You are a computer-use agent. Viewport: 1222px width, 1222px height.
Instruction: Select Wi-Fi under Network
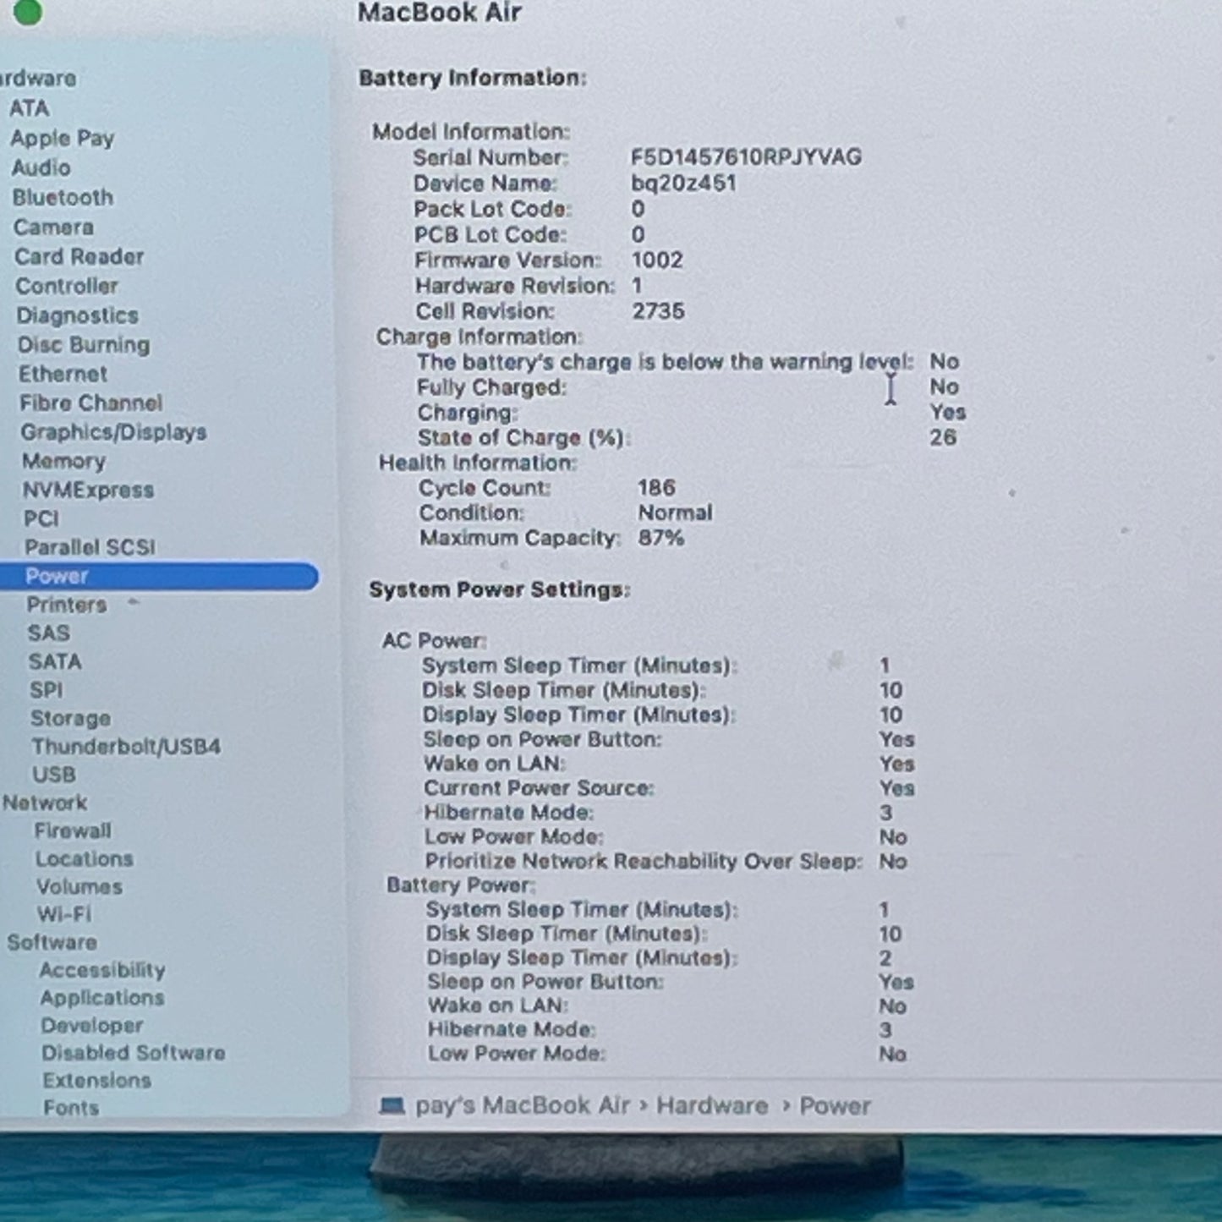[64, 914]
